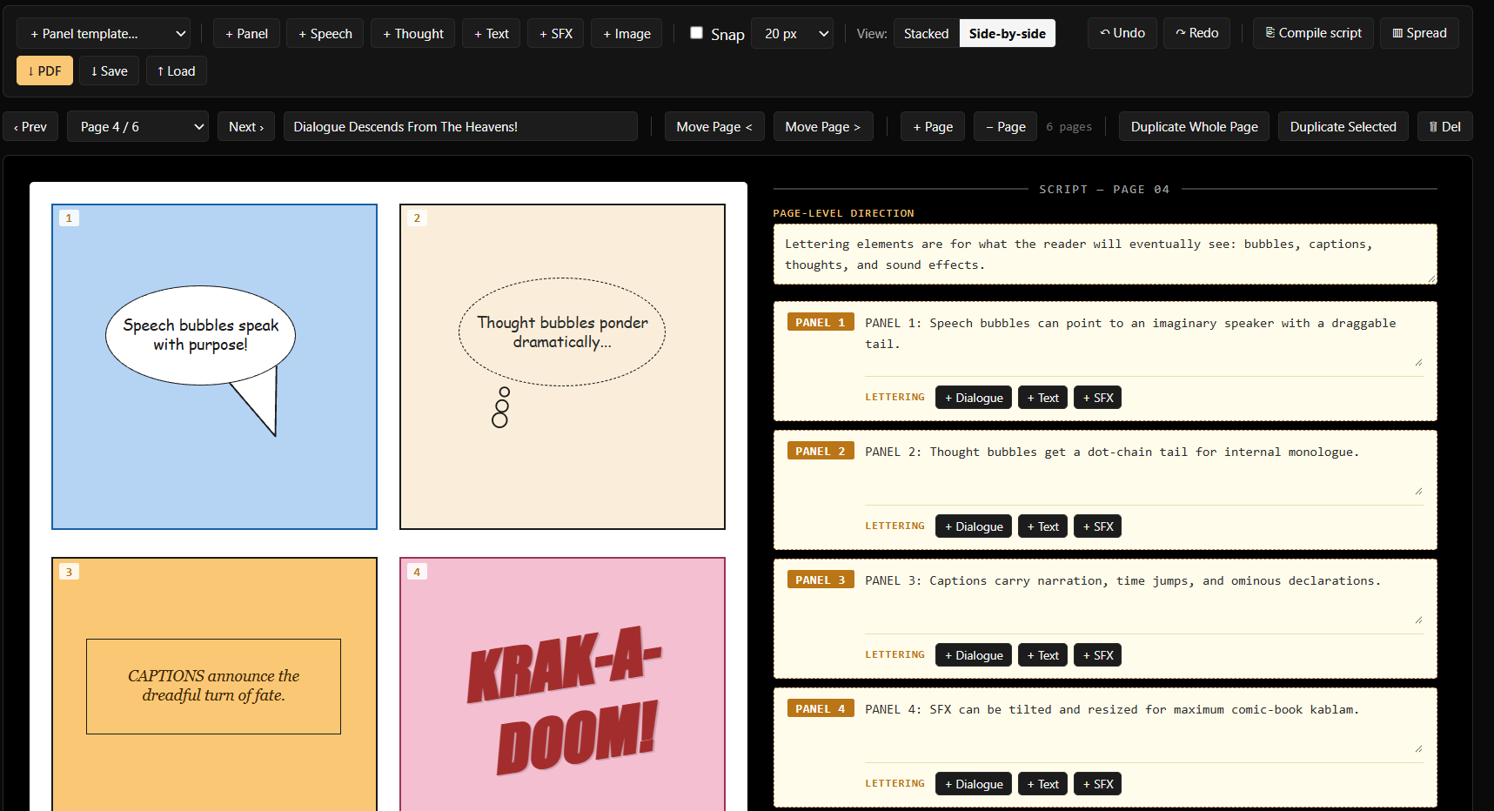This screenshot has height=811, width=1494.
Task: Export the comic as PDF
Action: click(44, 70)
